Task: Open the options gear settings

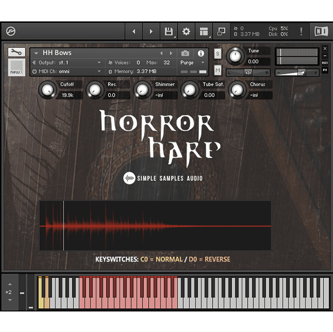Action: click(186, 31)
